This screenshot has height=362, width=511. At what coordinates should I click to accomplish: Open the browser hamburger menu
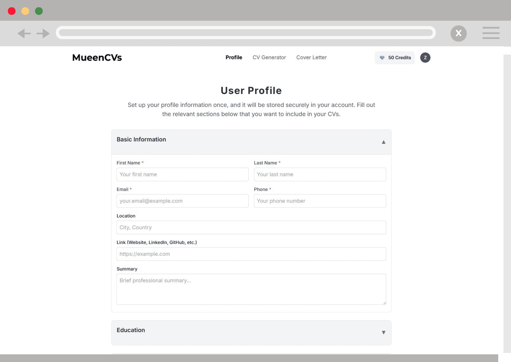pos(491,33)
